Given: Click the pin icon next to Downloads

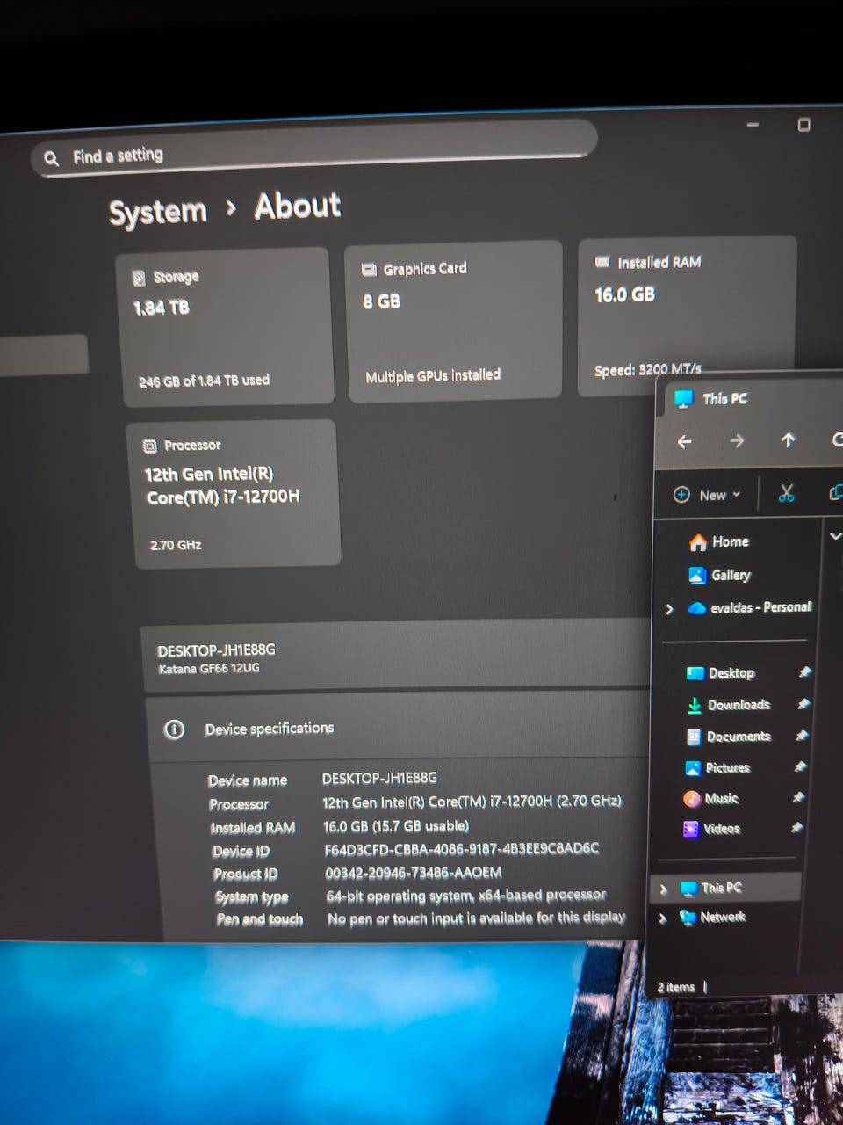Looking at the screenshot, I should tap(803, 704).
